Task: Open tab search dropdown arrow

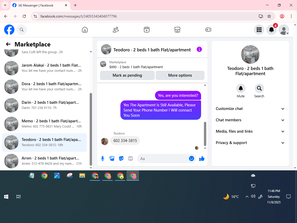Action: tap(5, 5)
